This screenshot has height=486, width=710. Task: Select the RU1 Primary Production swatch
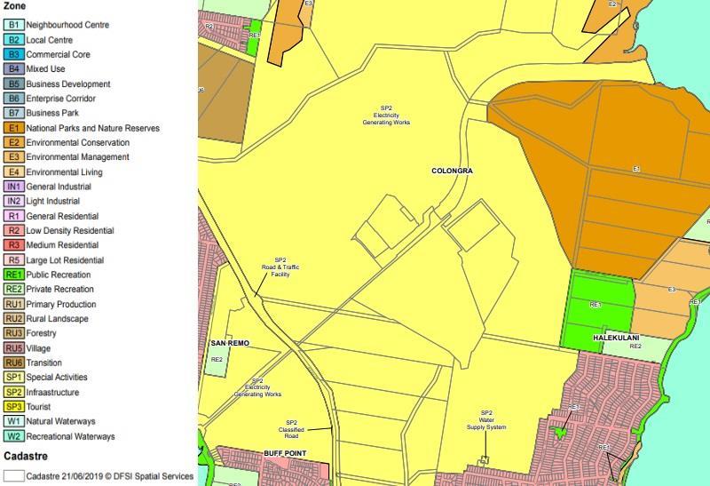pyautogui.click(x=13, y=304)
